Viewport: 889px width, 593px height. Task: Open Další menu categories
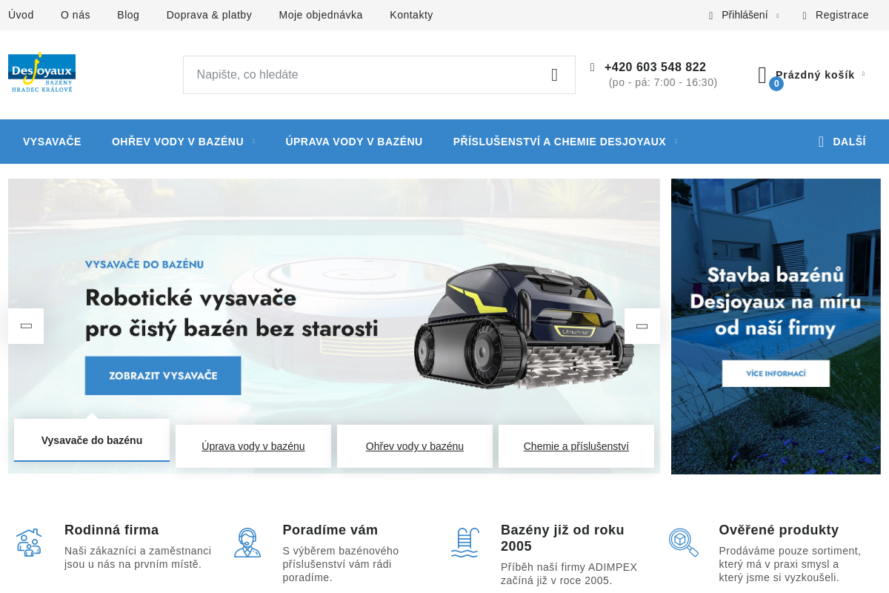pyautogui.click(x=842, y=142)
